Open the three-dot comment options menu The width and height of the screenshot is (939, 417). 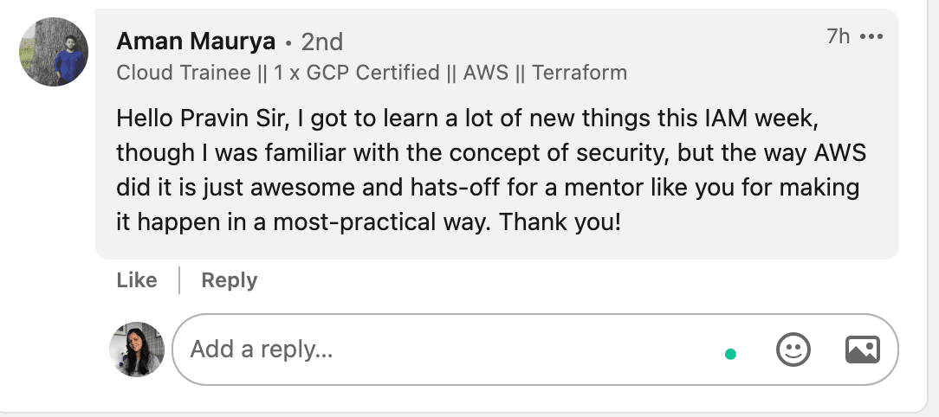coord(871,37)
